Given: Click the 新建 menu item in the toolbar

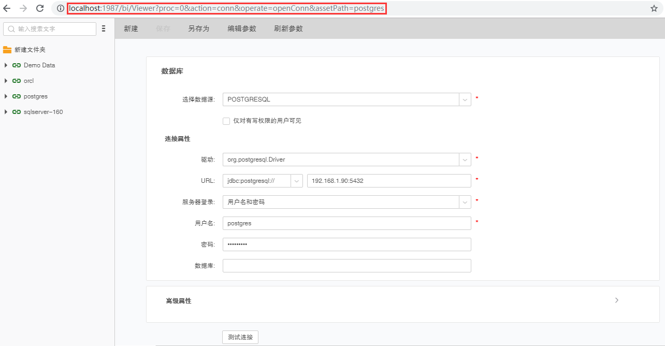Looking at the screenshot, I should (x=131, y=28).
